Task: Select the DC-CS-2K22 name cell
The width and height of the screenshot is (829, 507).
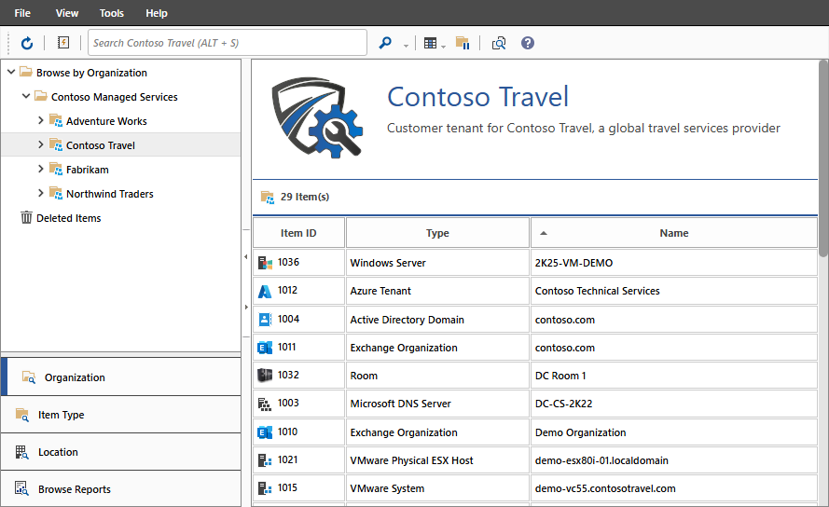Action: 674,404
